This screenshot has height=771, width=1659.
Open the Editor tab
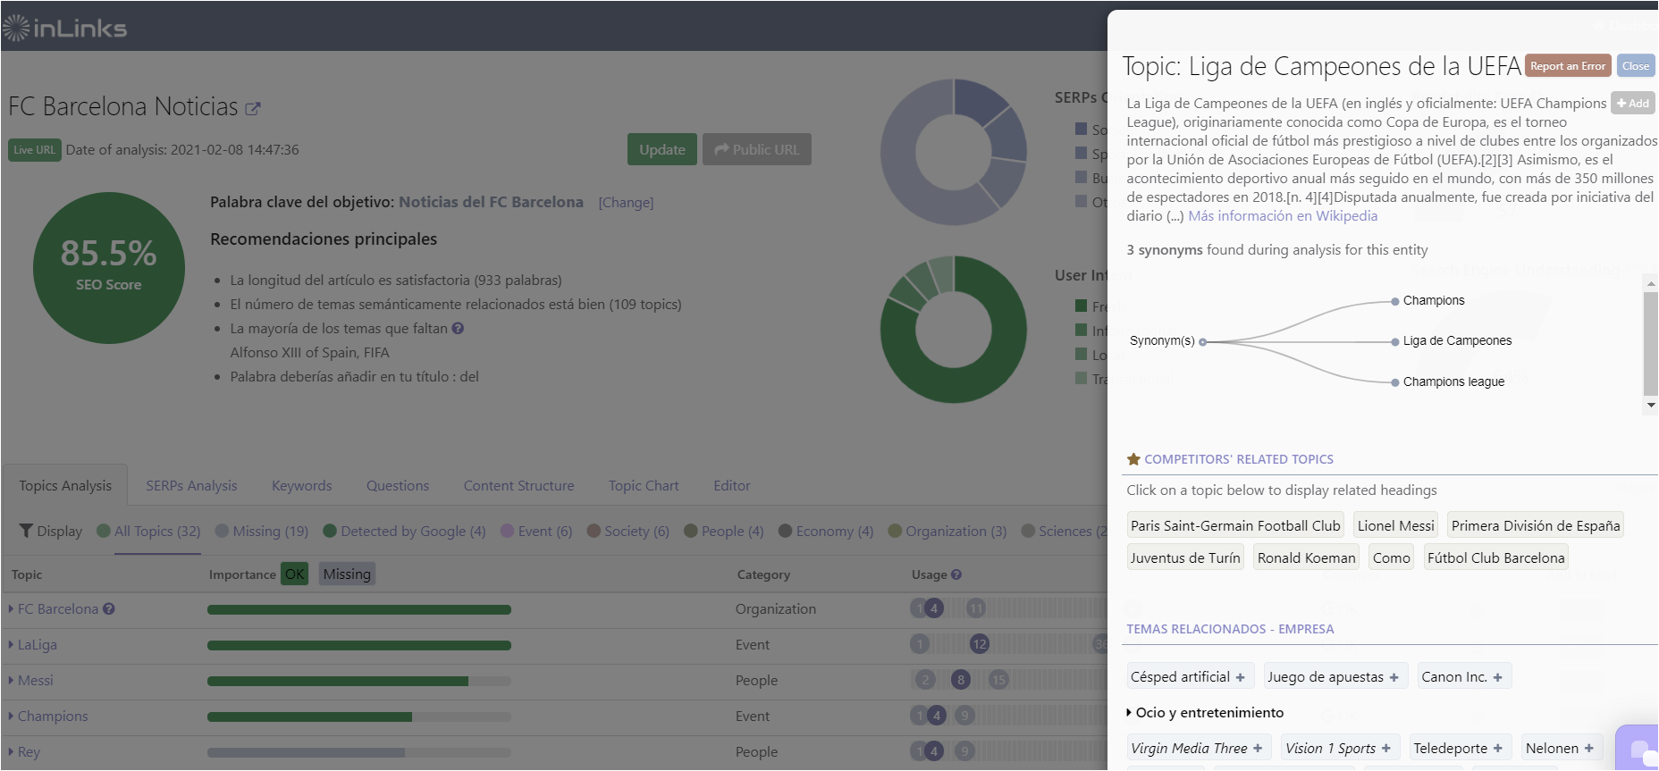click(731, 485)
